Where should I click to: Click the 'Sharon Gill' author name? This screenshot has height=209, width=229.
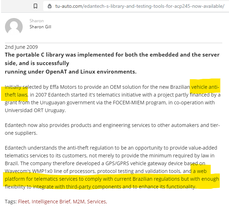coord(40,27)
